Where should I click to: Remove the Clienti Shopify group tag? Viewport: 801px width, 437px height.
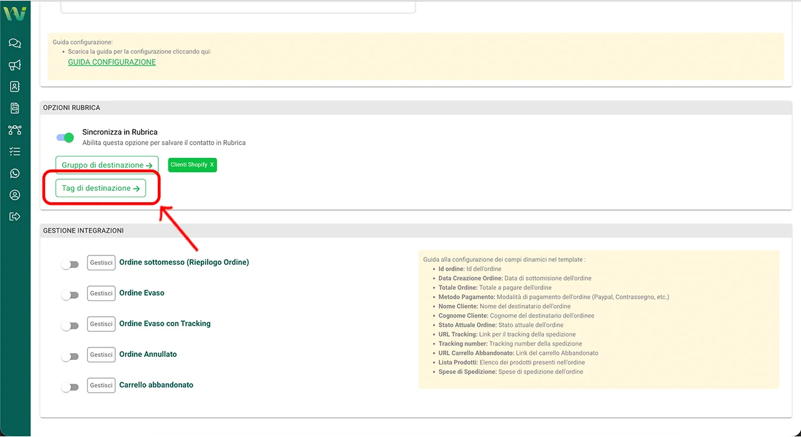212,165
